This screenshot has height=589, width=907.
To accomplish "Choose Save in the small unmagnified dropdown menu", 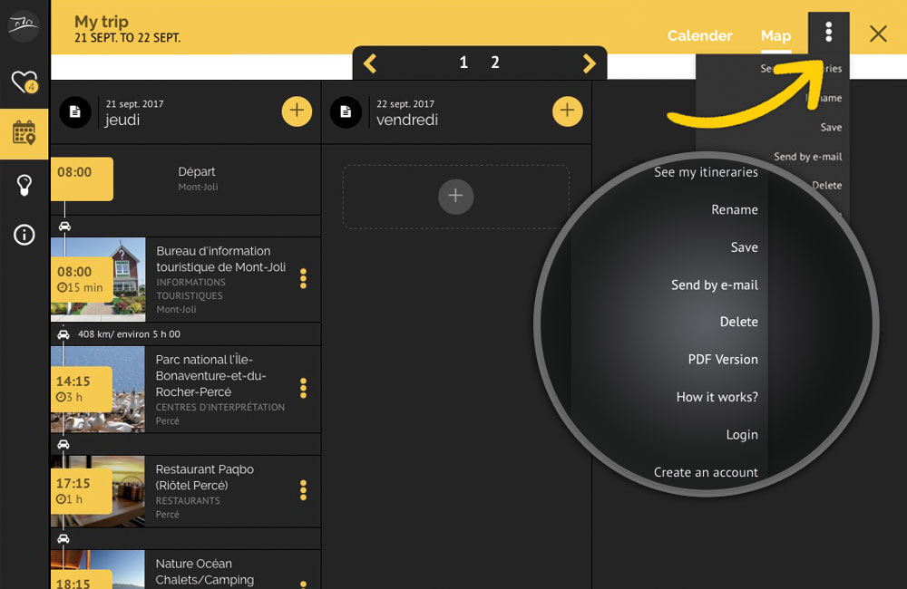I will [831, 127].
